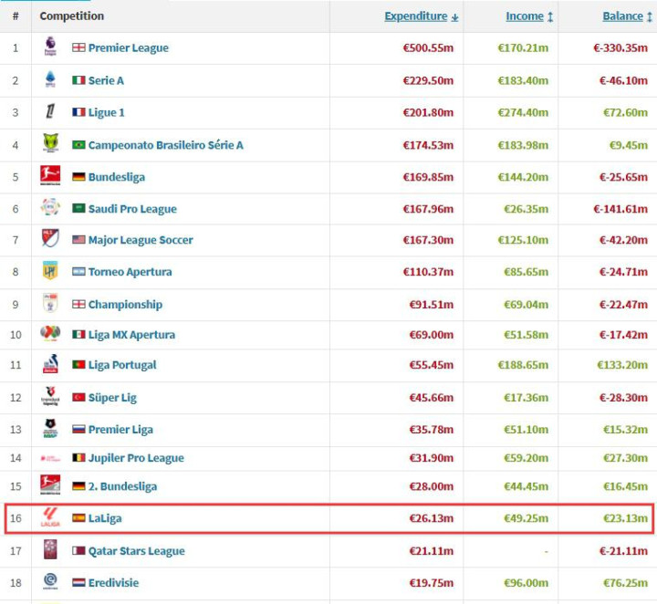Open the Serie A competition link
This screenshot has height=604, width=657.
106,80
